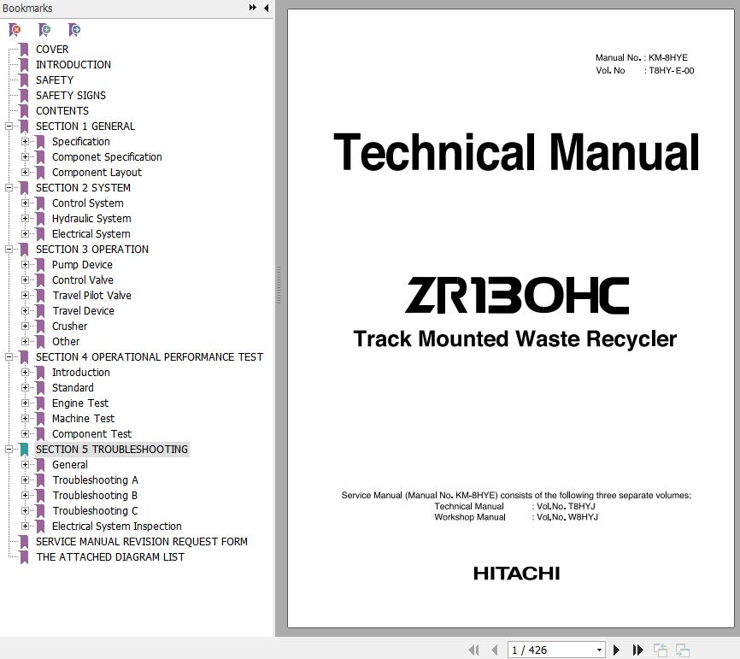Collapse SECTION 5 TROUBLESHOOTING node
Screen dimensions: 740x659
click(9, 449)
